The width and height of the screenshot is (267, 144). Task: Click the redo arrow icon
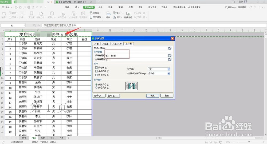41,7
